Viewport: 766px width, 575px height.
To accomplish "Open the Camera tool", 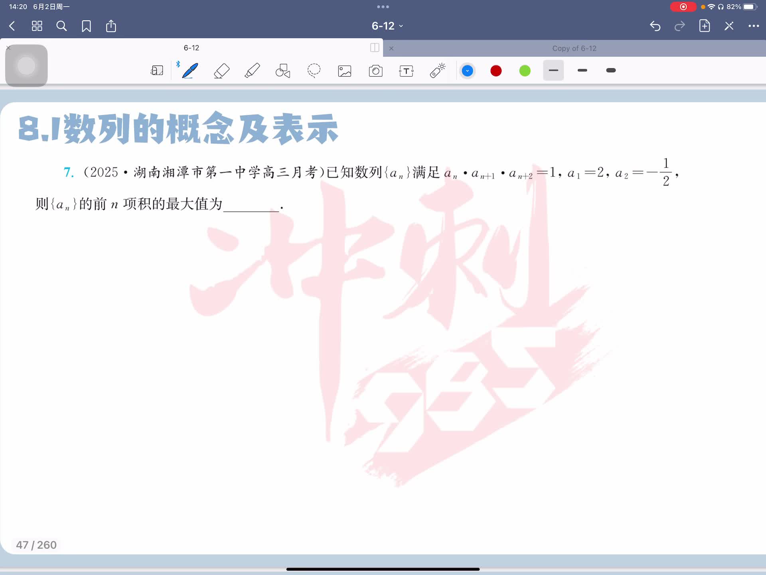I will coord(375,71).
